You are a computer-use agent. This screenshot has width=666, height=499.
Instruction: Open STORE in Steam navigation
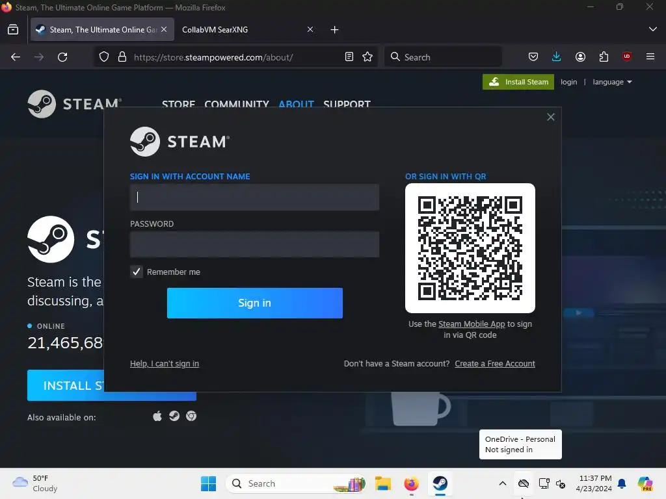point(178,104)
